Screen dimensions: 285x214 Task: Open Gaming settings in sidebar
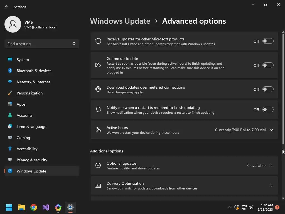point(42,138)
